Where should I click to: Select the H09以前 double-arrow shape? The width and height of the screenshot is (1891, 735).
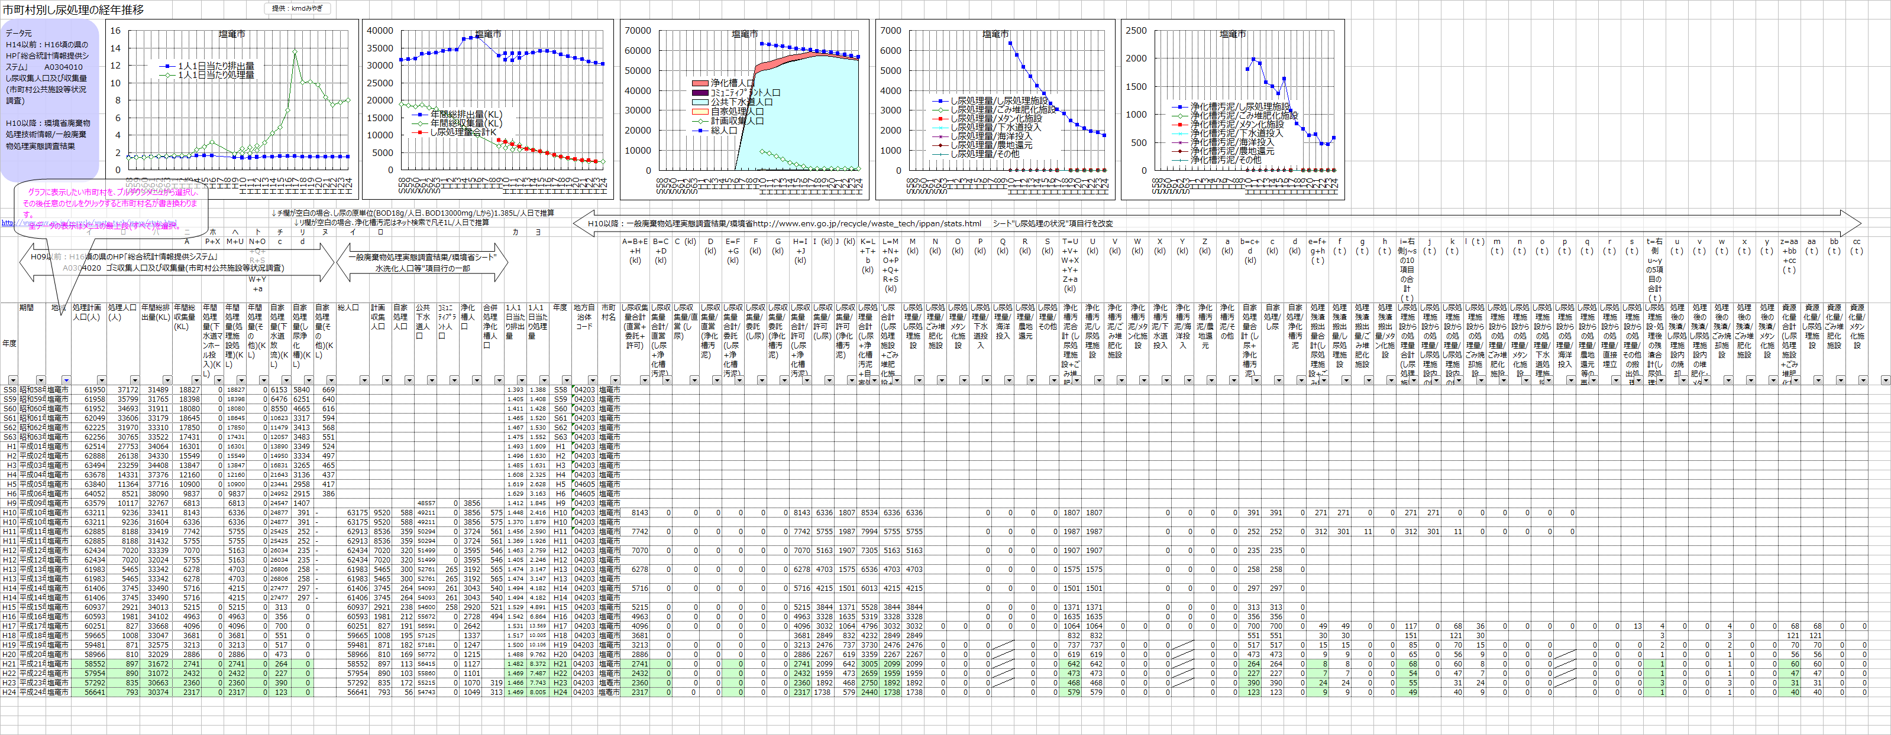coord(176,262)
